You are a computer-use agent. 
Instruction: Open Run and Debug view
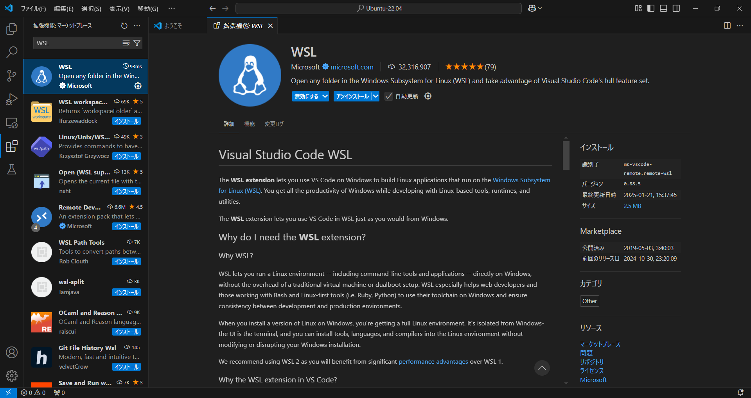(x=12, y=99)
